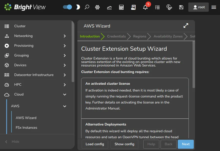Image resolution: width=220 pixels, height=151 pixels.
Task: Click the Cluster server icon
Action: (x=7, y=26)
